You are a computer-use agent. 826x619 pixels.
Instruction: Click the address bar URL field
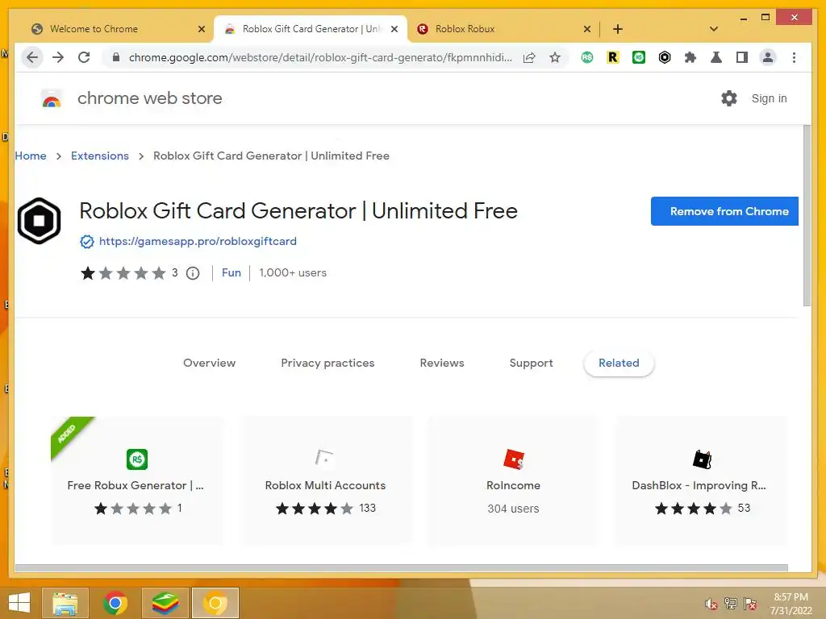pyautogui.click(x=320, y=57)
